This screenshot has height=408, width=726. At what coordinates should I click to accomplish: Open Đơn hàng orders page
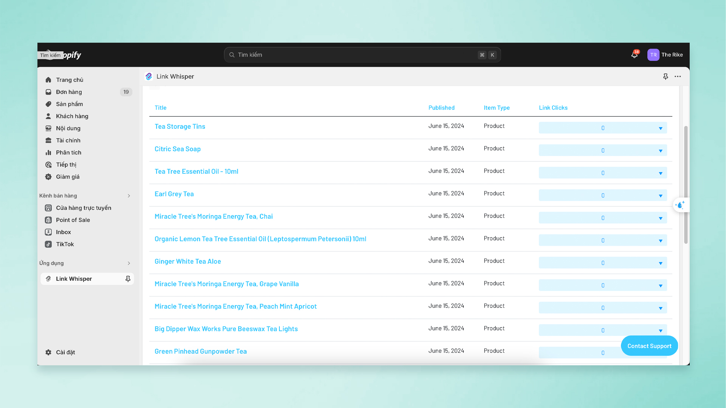coord(69,92)
